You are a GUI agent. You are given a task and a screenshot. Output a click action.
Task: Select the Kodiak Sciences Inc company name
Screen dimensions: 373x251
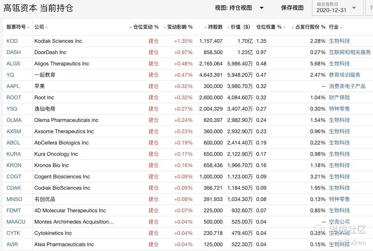pyautogui.click(x=58, y=41)
